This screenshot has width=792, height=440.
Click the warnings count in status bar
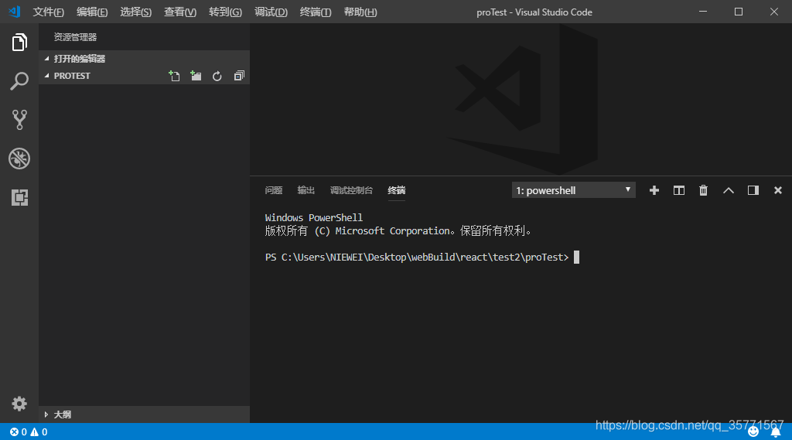point(39,432)
